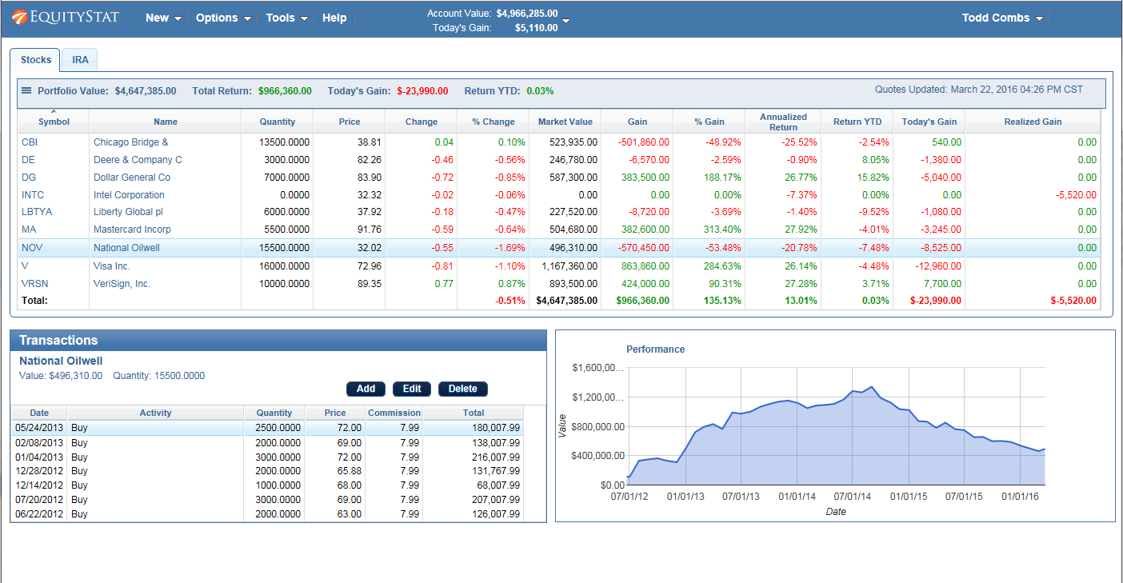Click the Intel Corporation name

pos(129,195)
